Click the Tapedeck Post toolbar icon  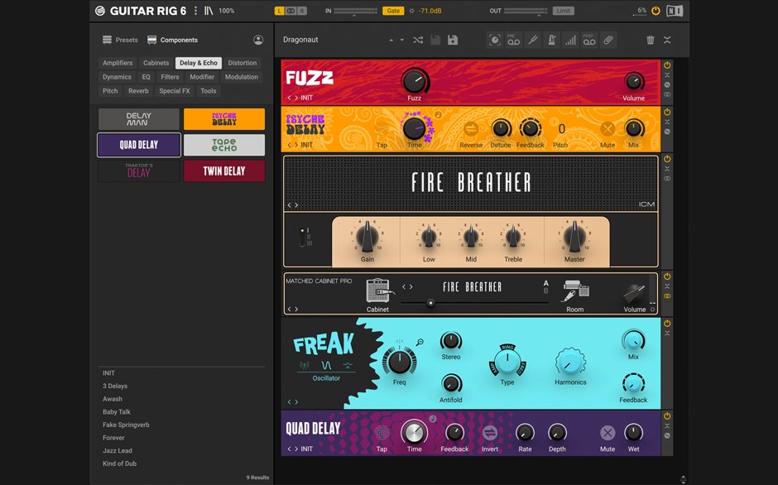[x=589, y=39]
